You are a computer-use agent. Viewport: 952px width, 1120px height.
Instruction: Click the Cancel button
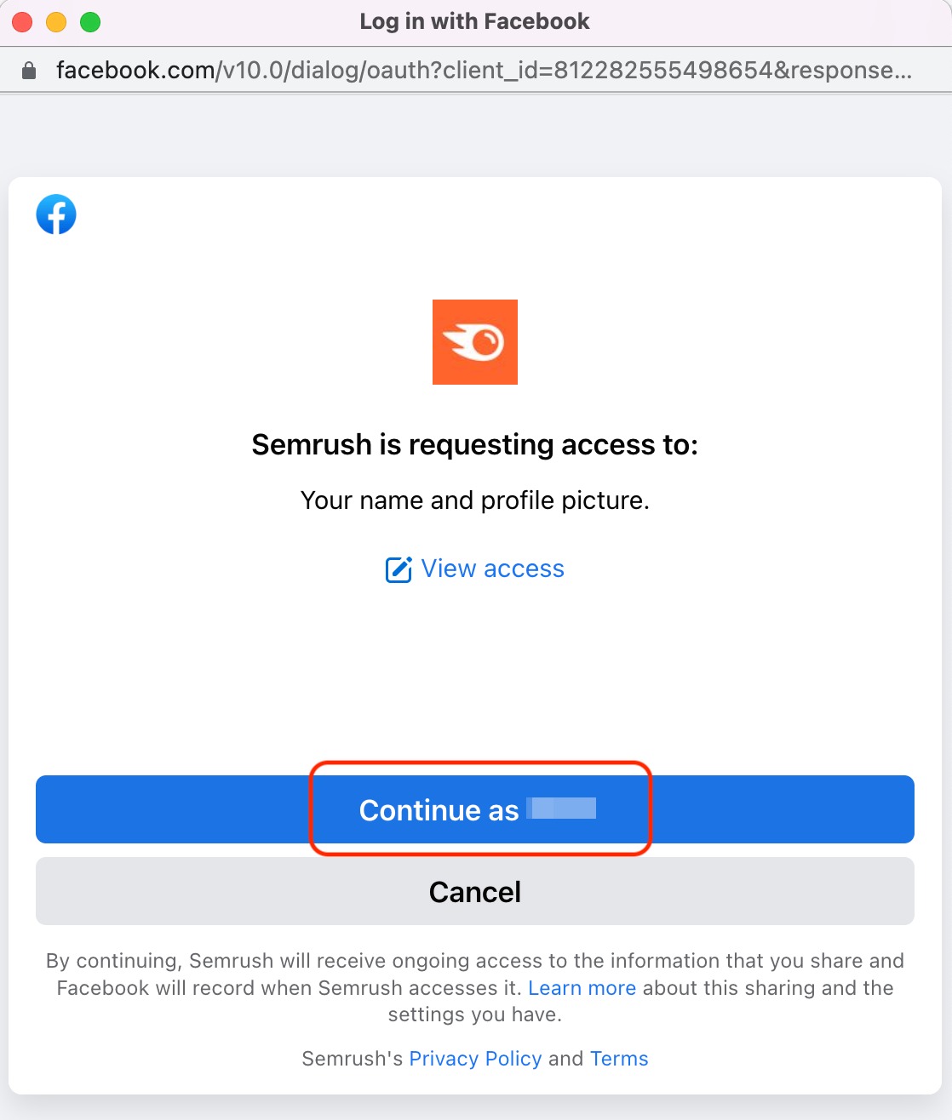[474, 891]
